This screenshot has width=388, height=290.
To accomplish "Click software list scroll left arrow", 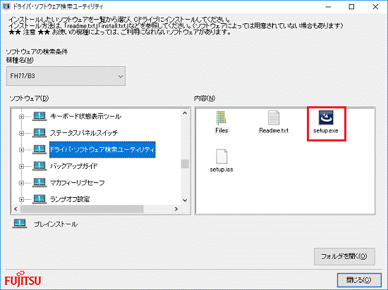I will pos(16,209).
